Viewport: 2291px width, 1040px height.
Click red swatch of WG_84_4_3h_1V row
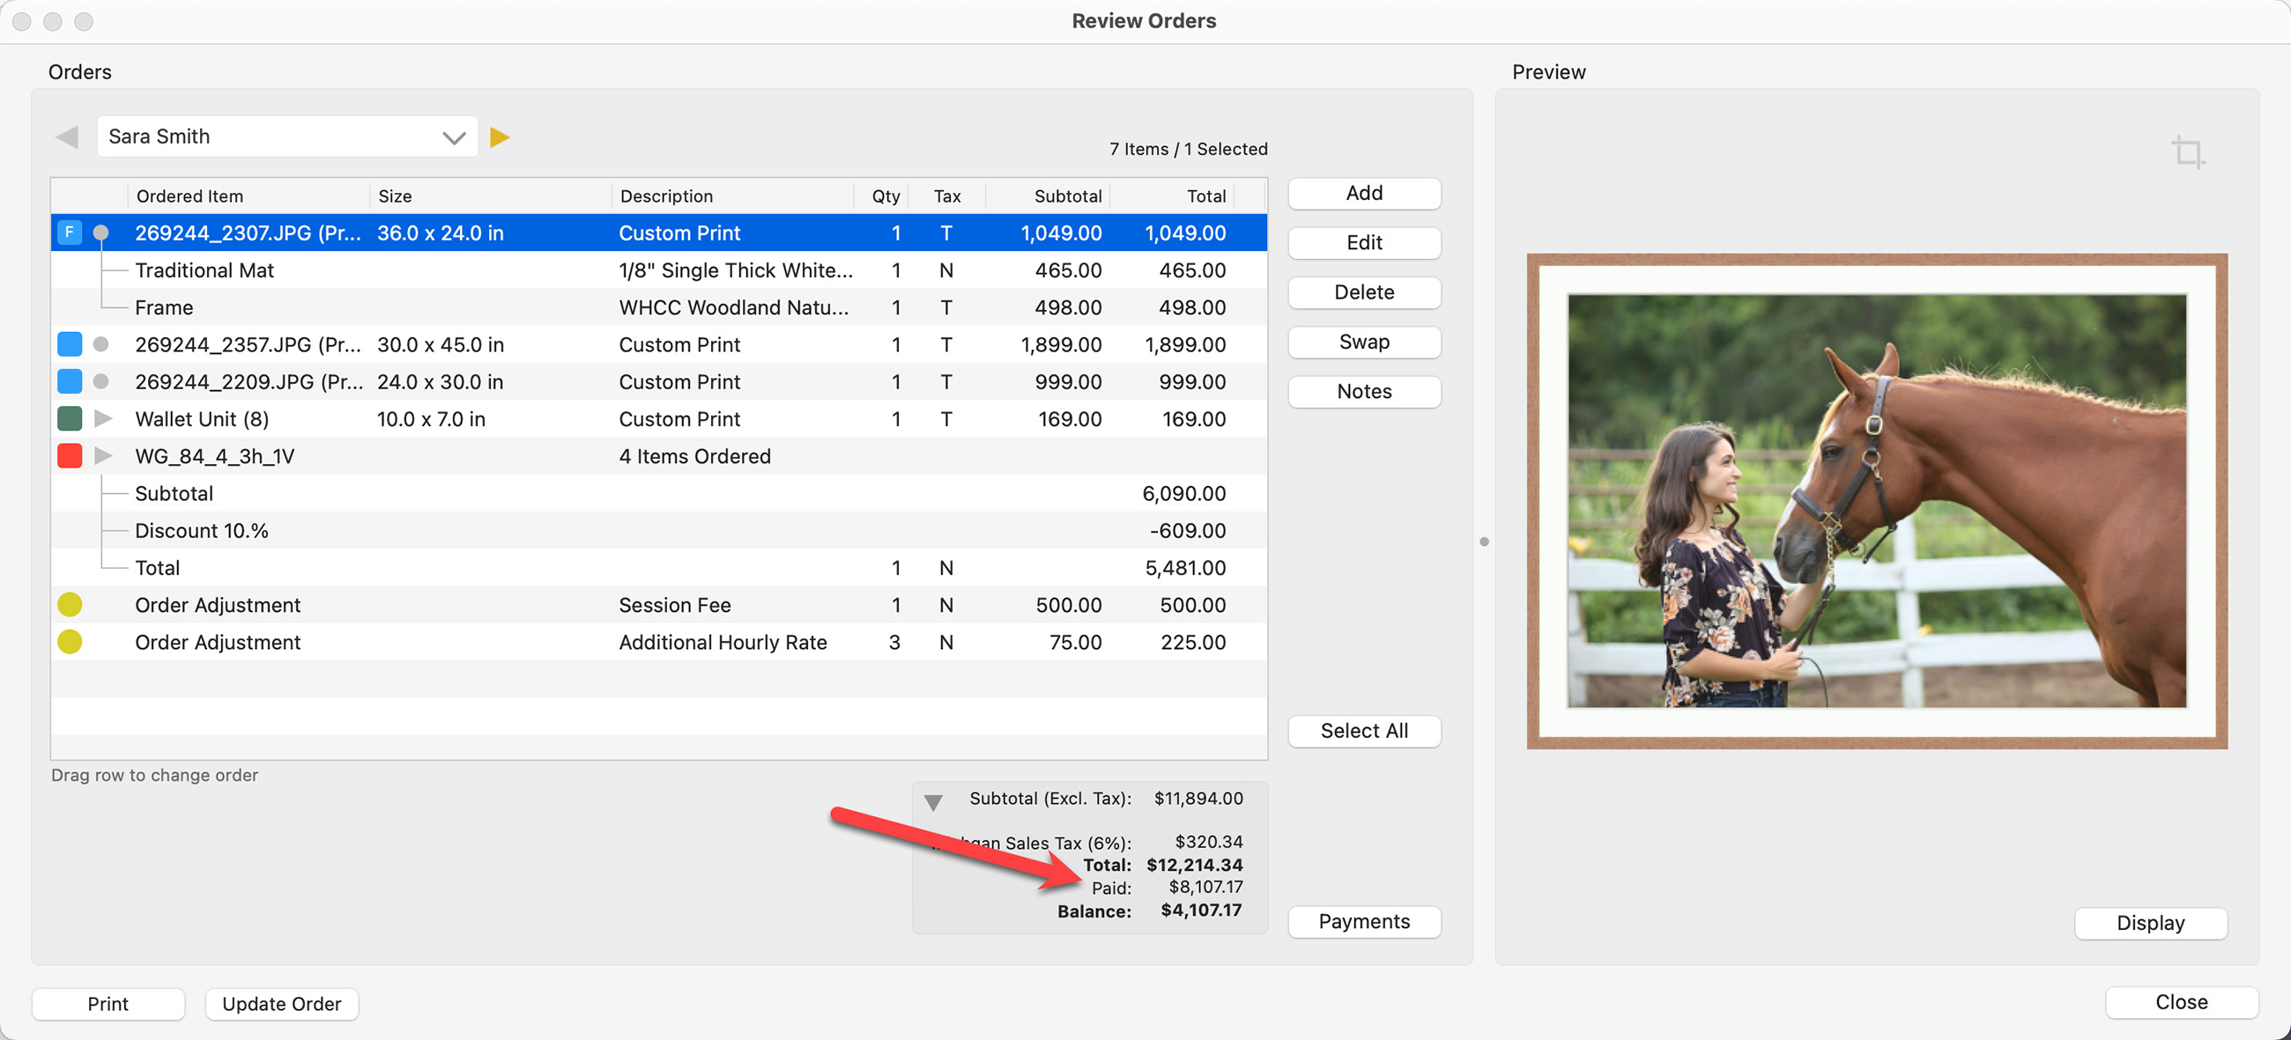(x=70, y=456)
